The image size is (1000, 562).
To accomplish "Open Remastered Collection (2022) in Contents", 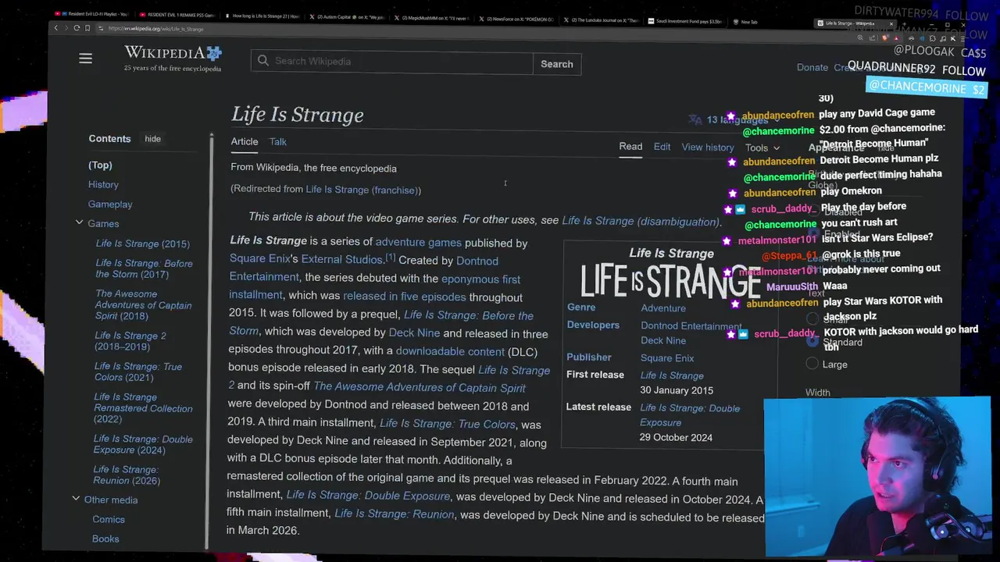I will (143, 407).
